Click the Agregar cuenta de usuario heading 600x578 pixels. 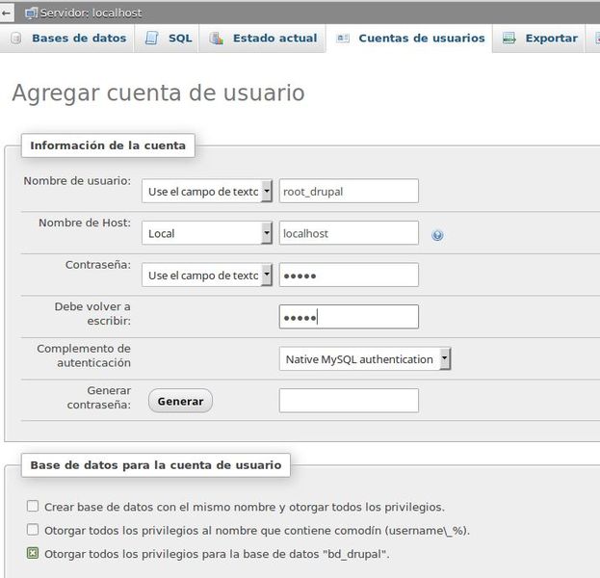pos(158,93)
